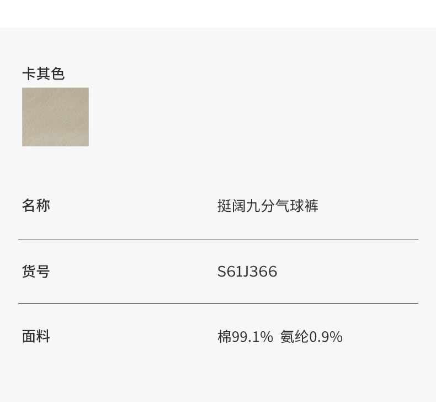Click the 号 character in the 货号 label
The width and height of the screenshot is (436, 402).
coord(43,272)
